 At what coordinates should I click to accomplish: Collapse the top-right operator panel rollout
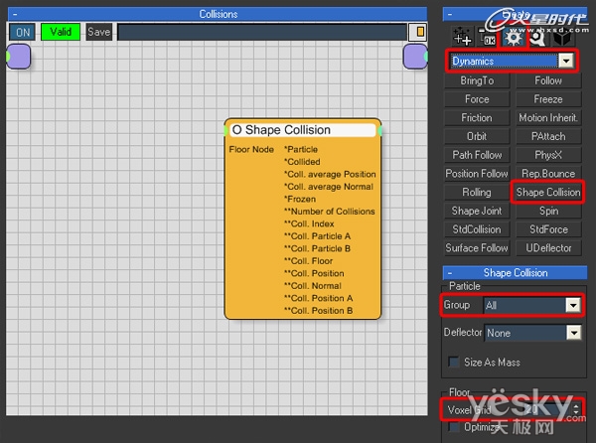[x=450, y=15]
